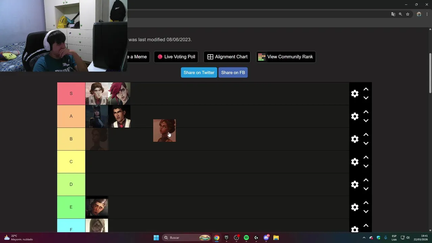Open settings gear for C tier row
Viewport: 432px width, 243px height.
[x=355, y=162]
